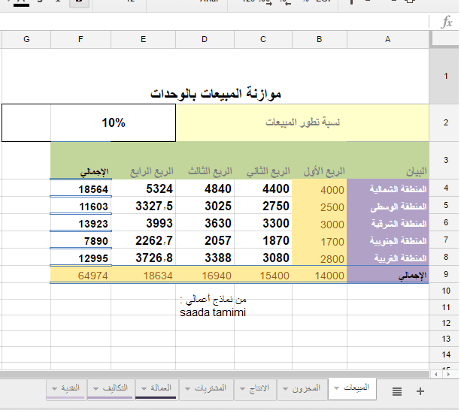
Task: Open the all sheets list icon
Action: tap(397, 390)
